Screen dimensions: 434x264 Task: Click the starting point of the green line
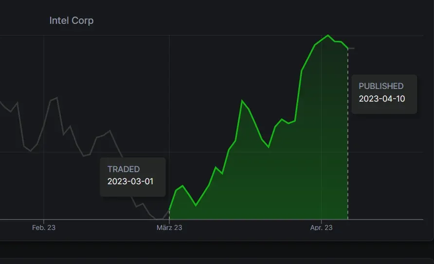coord(169,210)
